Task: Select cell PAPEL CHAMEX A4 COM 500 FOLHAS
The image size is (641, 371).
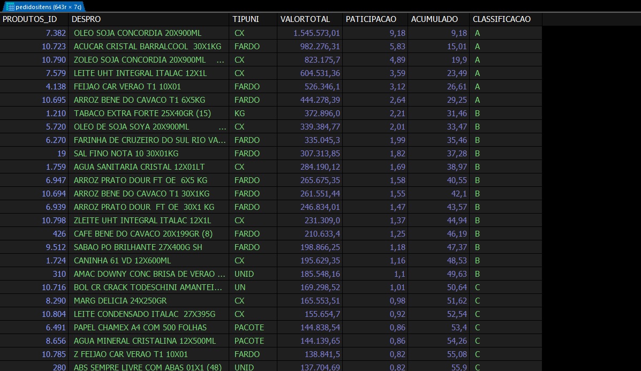Action: point(149,328)
